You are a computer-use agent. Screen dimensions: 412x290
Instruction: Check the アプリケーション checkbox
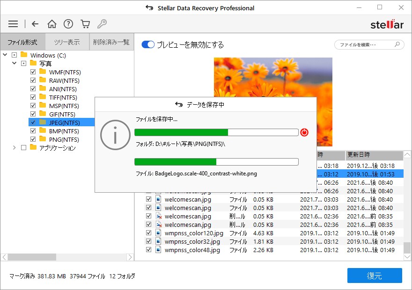[x=24, y=147]
